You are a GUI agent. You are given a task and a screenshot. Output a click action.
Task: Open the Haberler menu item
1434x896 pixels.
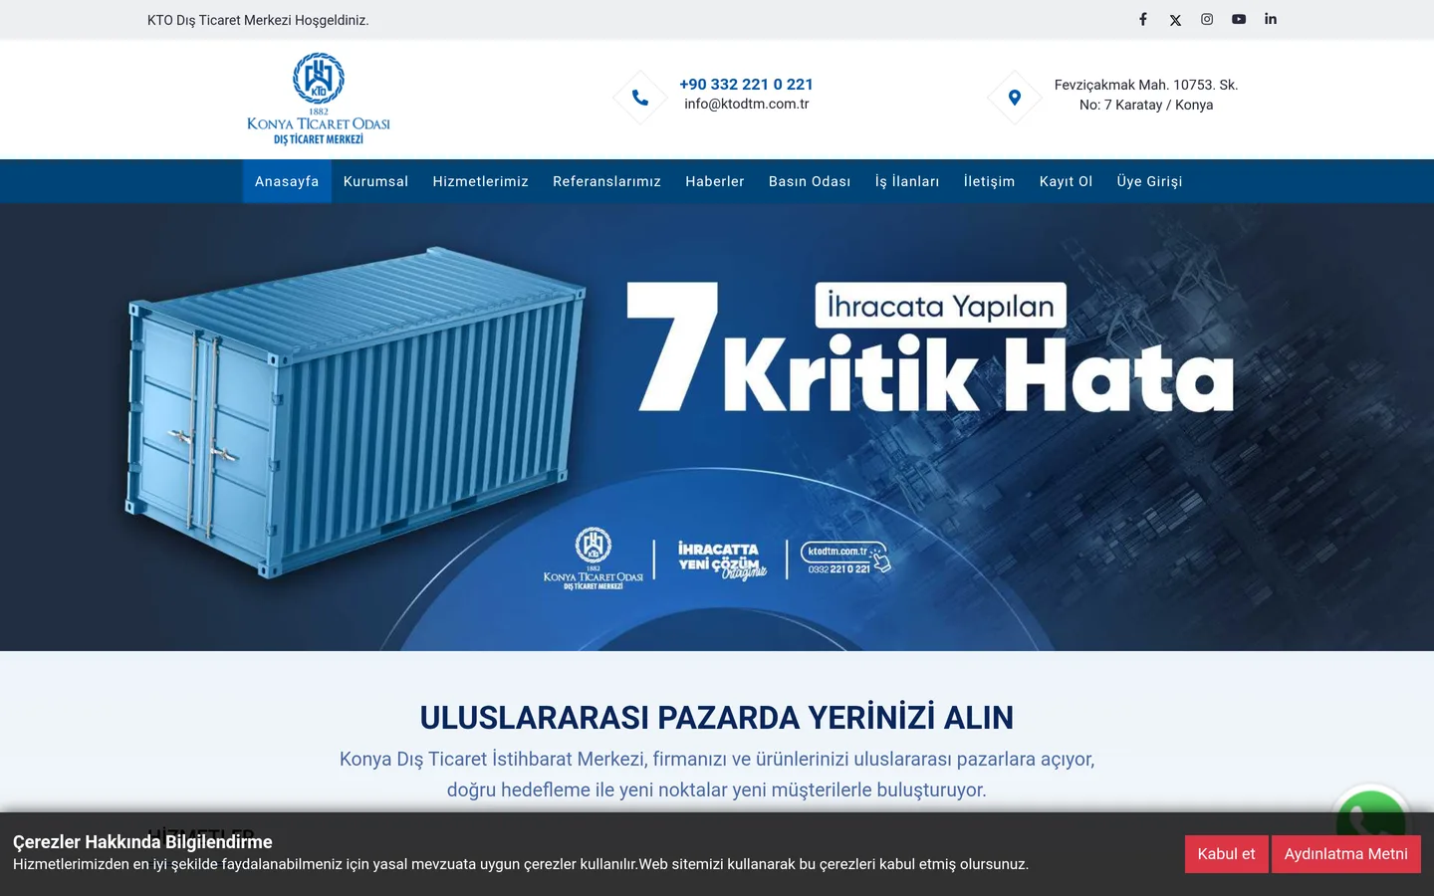tap(715, 181)
